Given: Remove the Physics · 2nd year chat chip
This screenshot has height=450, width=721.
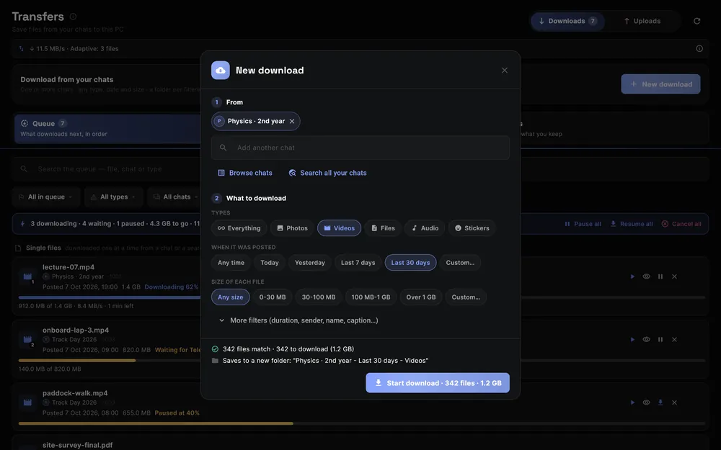Looking at the screenshot, I should pos(292,121).
